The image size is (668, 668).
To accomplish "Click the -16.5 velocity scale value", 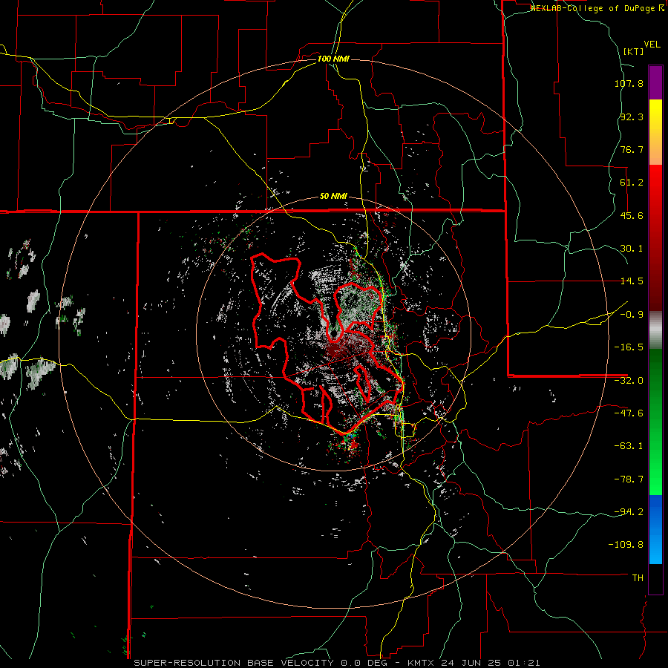I will [629, 347].
